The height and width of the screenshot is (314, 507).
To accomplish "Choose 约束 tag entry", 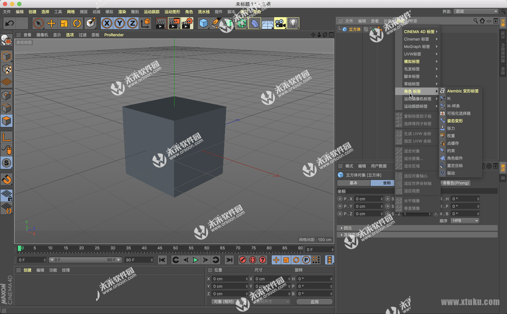I will (x=461, y=151).
